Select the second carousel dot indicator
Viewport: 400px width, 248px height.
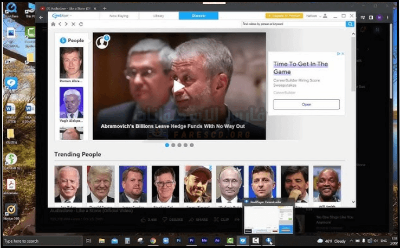point(173,145)
